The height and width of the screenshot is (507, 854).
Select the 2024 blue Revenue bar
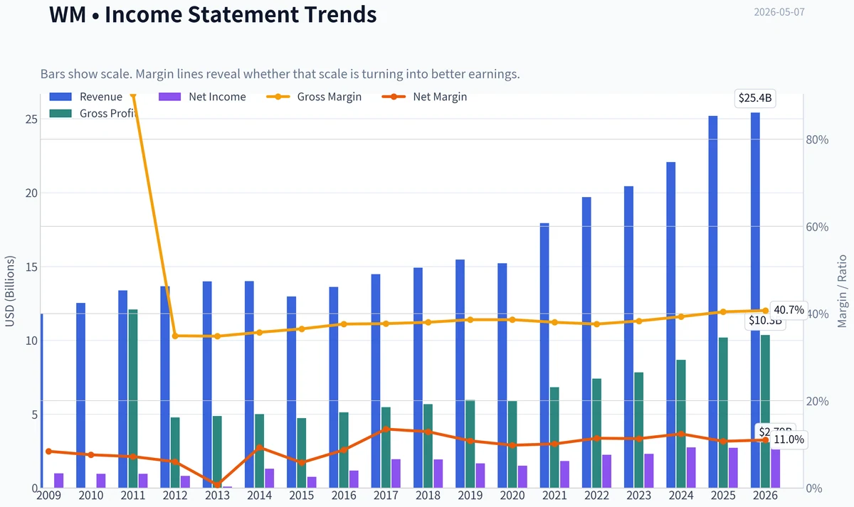tap(670, 325)
